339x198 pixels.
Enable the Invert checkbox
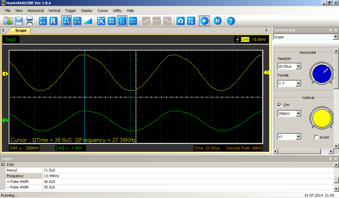pyautogui.click(x=316, y=137)
